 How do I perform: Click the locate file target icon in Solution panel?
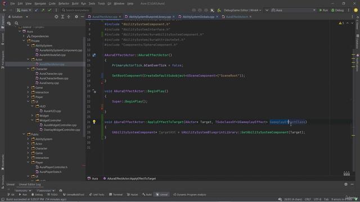(x=56, y=17)
